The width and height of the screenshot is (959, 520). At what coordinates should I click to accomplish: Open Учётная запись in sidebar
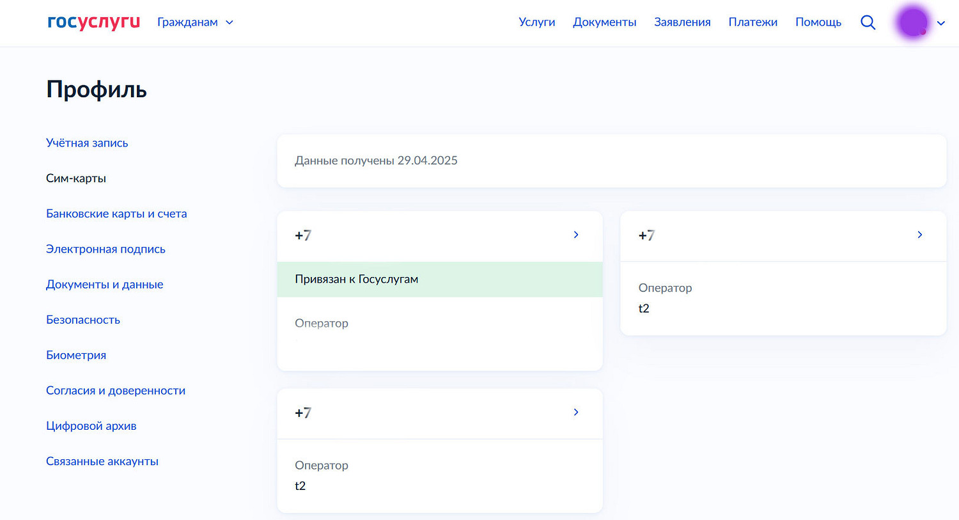pos(87,143)
